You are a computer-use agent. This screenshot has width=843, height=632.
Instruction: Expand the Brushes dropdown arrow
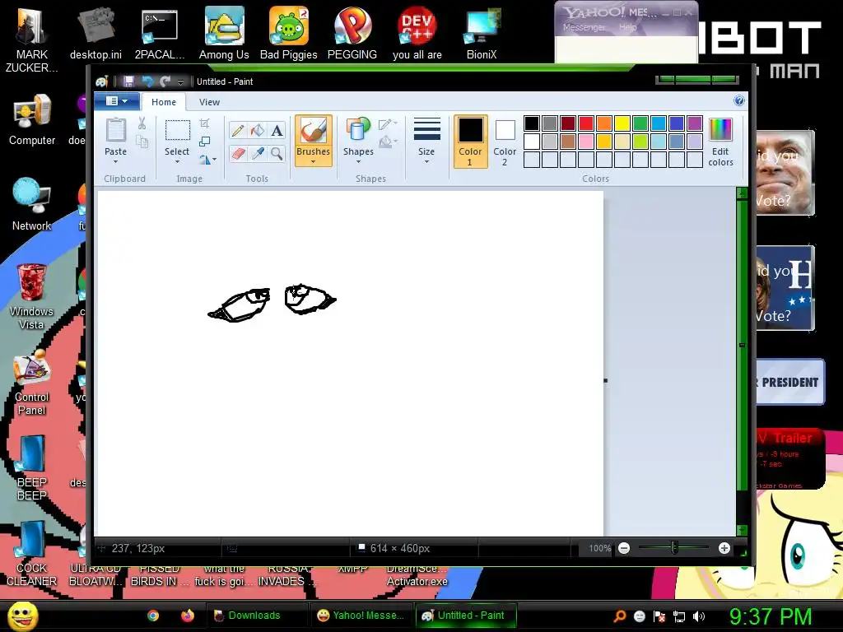coord(313,162)
